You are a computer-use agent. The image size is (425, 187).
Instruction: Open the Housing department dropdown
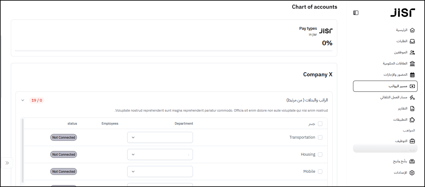coord(160,154)
